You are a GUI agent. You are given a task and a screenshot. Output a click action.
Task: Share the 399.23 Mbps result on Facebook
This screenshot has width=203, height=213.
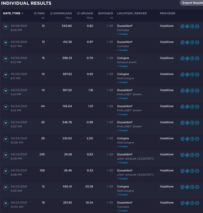[x=192, y=59]
